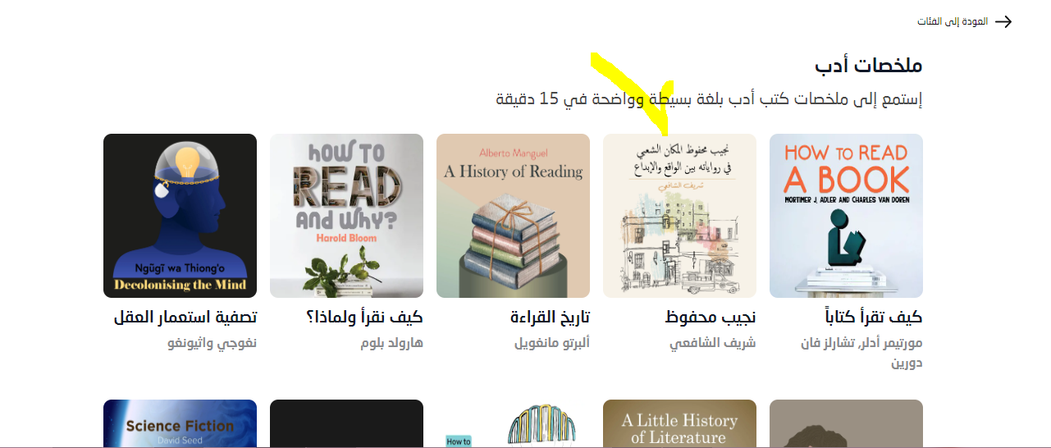Open A History of Reading cover

click(x=513, y=216)
